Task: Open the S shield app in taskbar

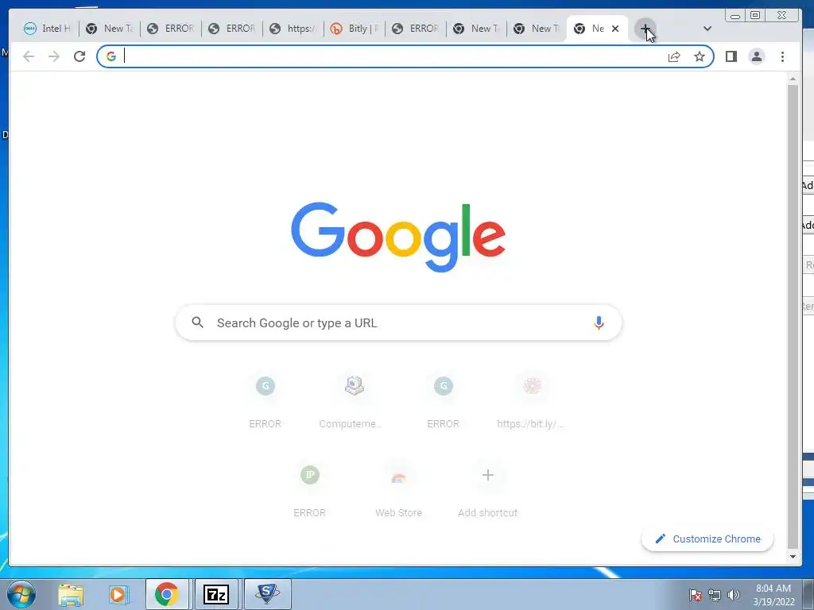Action: point(267,594)
